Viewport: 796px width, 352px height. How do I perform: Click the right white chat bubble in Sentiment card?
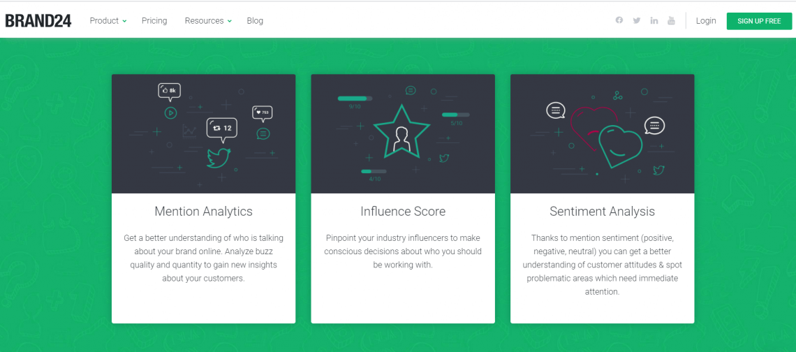[x=654, y=126]
